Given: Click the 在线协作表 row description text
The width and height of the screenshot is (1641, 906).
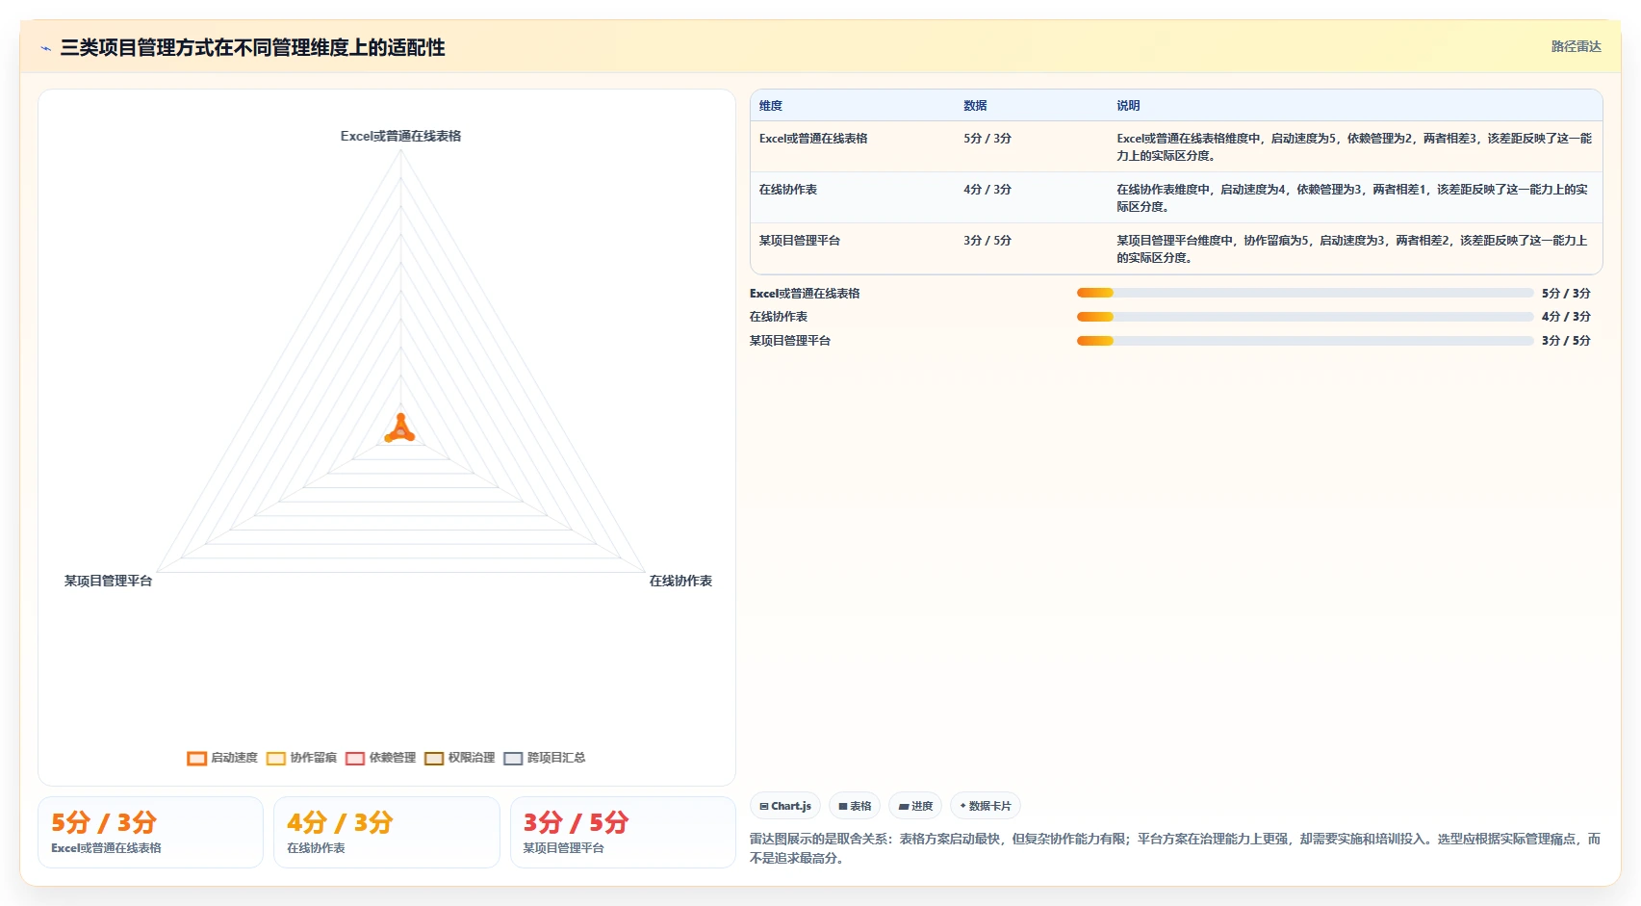Looking at the screenshot, I should (x=1352, y=198).
